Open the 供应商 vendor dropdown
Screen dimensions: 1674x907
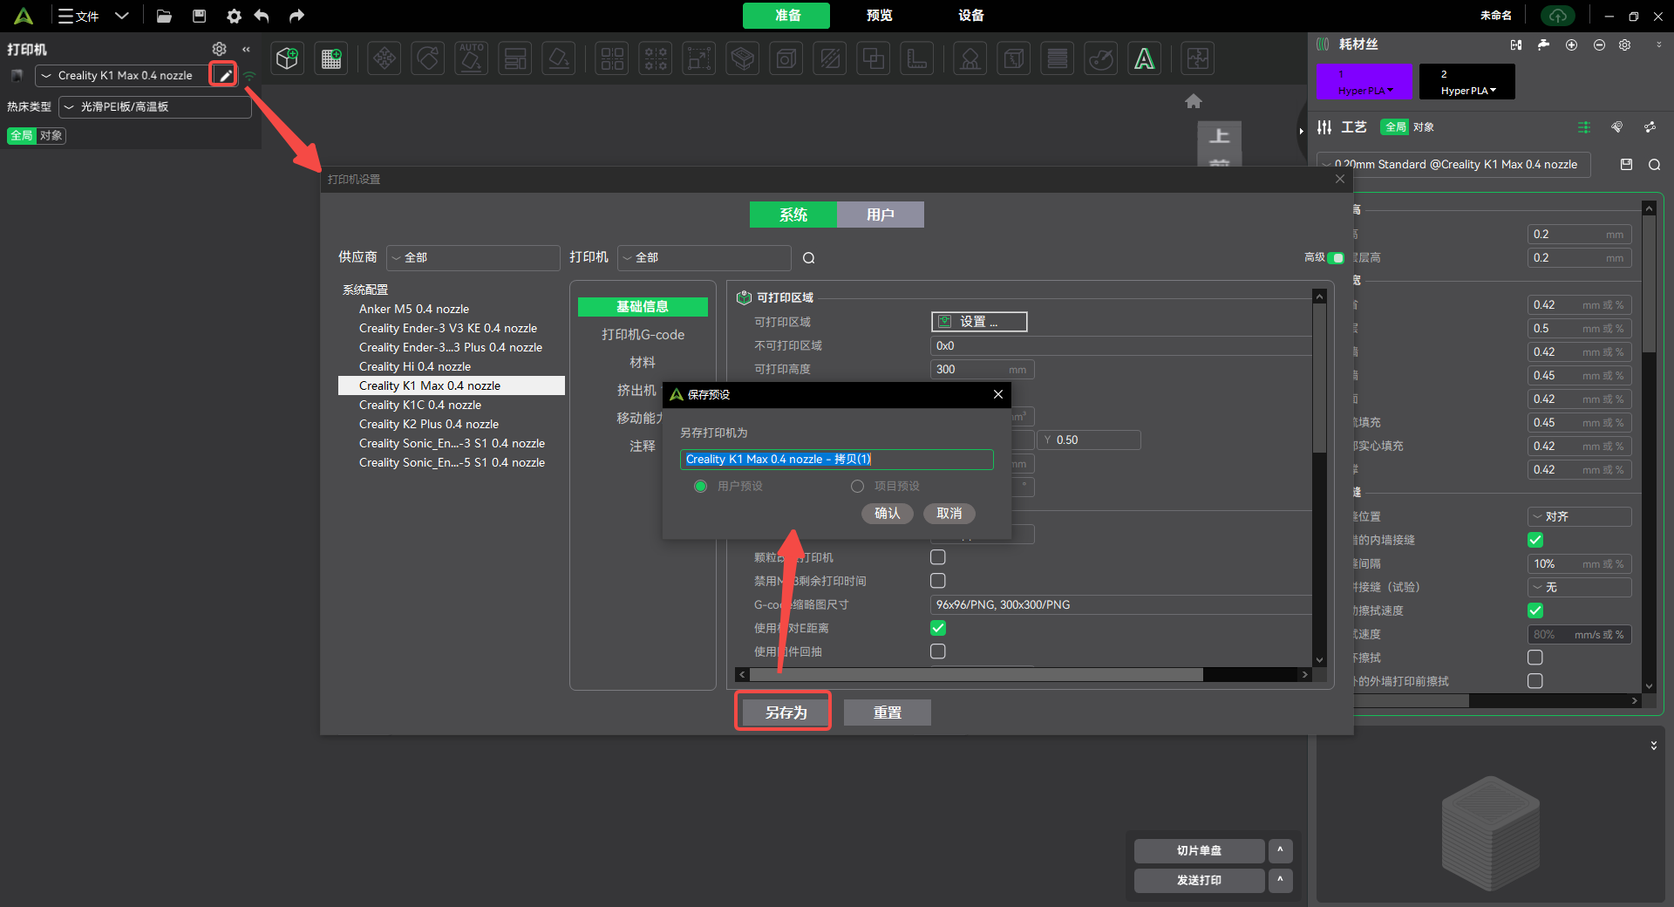[473, 257]
